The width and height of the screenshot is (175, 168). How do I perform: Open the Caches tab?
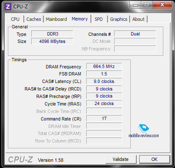(x=34, y=19)
